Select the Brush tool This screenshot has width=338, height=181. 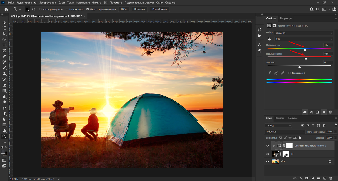click(x=4, y=68)
